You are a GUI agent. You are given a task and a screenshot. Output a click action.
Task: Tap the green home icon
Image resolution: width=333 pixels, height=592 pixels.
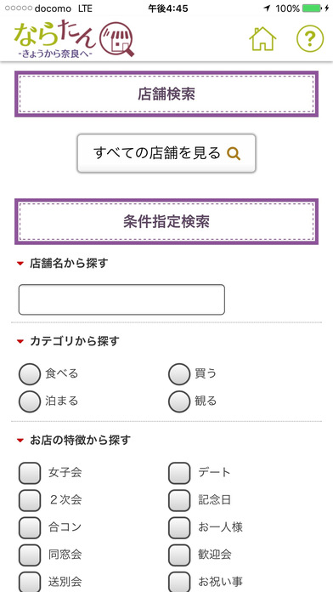[262, 39]
